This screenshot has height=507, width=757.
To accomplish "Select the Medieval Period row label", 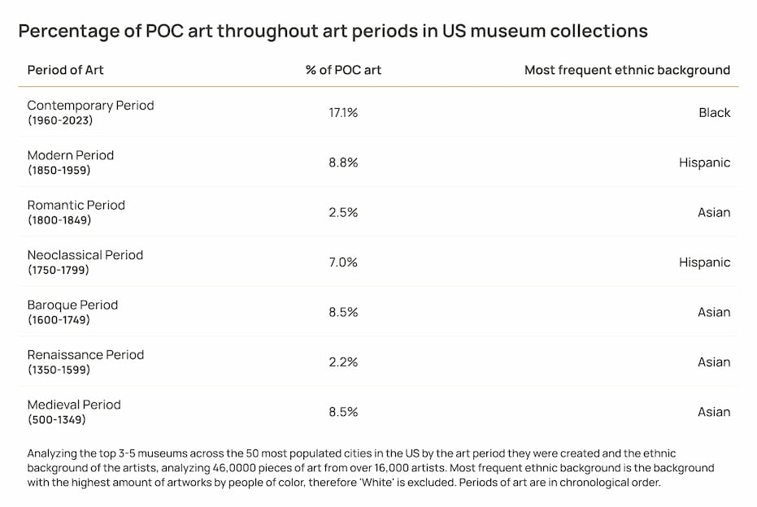I will [x=74, y=405].
